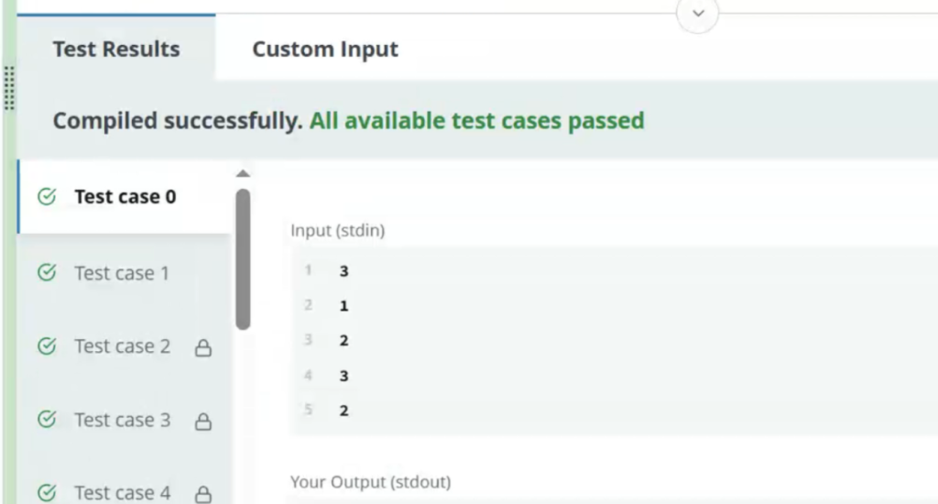The image size is (938, 504).
Task: Click the green check icon beside Test case 4
Action: [x=47, y=493]
